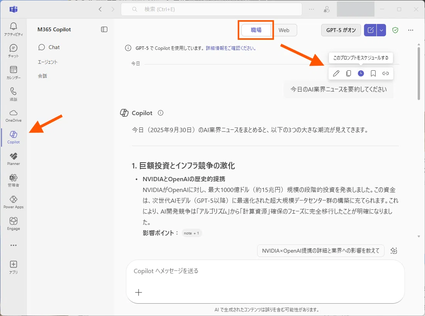Start a new chat with compose icon
This screenshot has width=425, height=316.
point(370,30)
